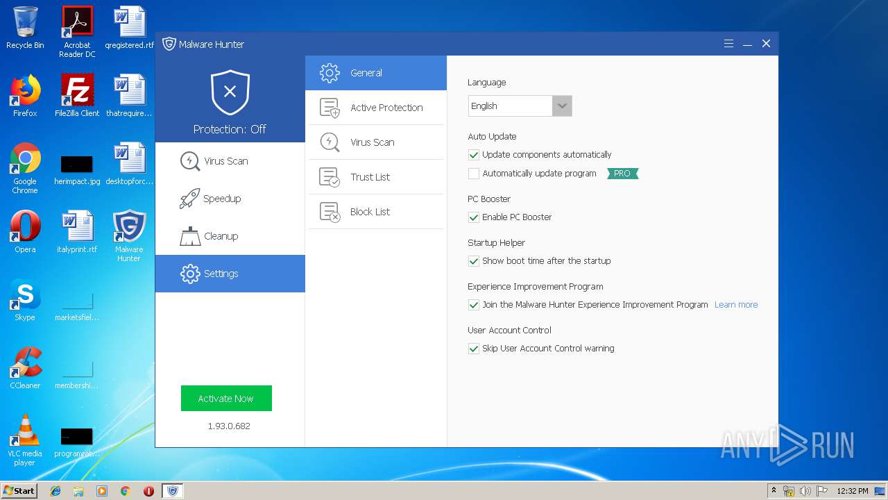
Task: Toggle Enable PC Booster checkbox
Action: (x=474, y=217)
